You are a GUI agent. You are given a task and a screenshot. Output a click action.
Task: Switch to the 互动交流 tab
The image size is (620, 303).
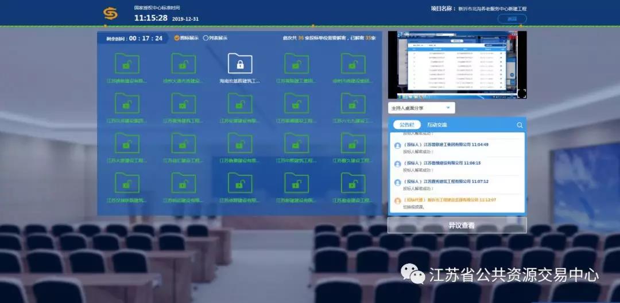[436, 125]
